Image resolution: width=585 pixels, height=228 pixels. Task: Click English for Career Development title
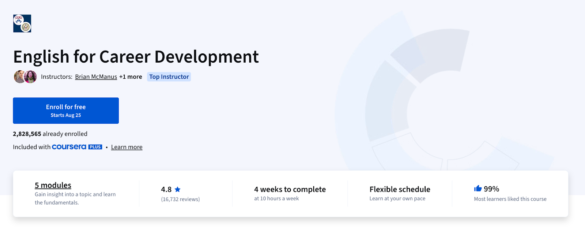point(136,57)
